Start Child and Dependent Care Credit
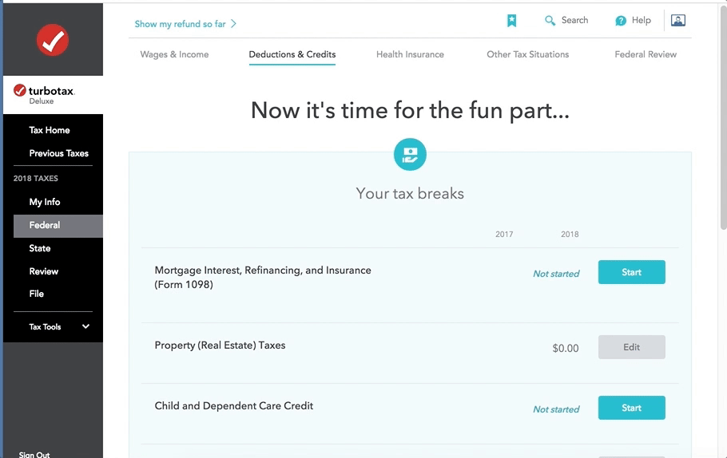Image resolution: width=727 pixels, height=458 pixels. (x=631, y=408)
